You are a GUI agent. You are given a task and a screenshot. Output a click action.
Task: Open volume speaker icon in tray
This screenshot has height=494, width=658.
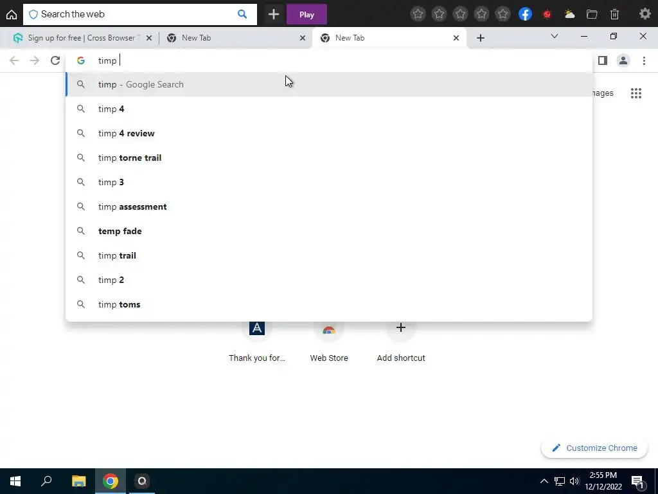pos(574,481)
